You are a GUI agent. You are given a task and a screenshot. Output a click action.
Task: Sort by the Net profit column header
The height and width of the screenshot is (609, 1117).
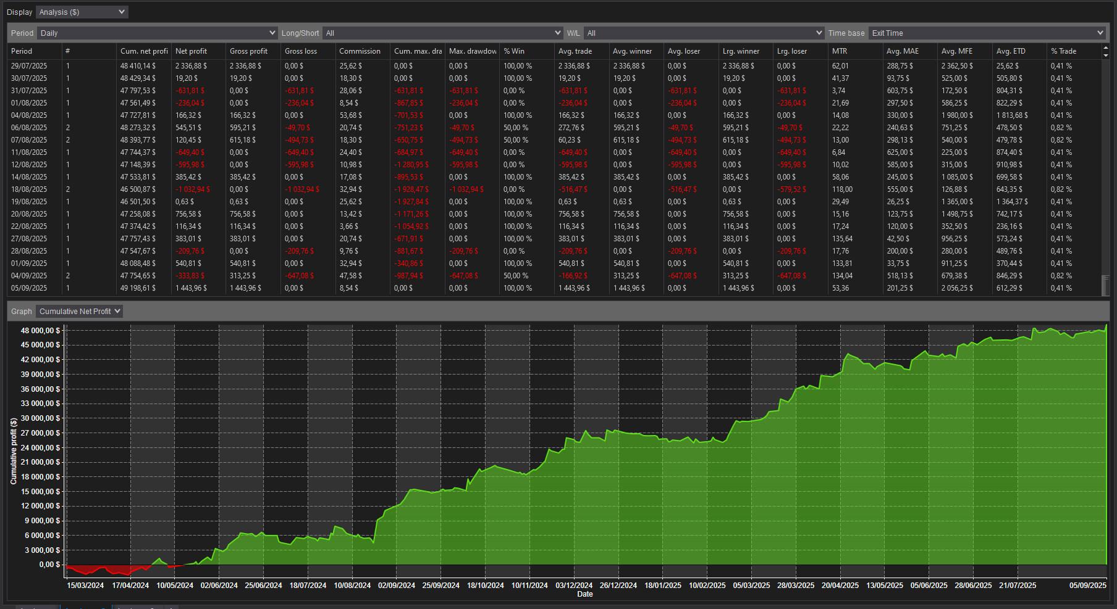pos(198,51)
